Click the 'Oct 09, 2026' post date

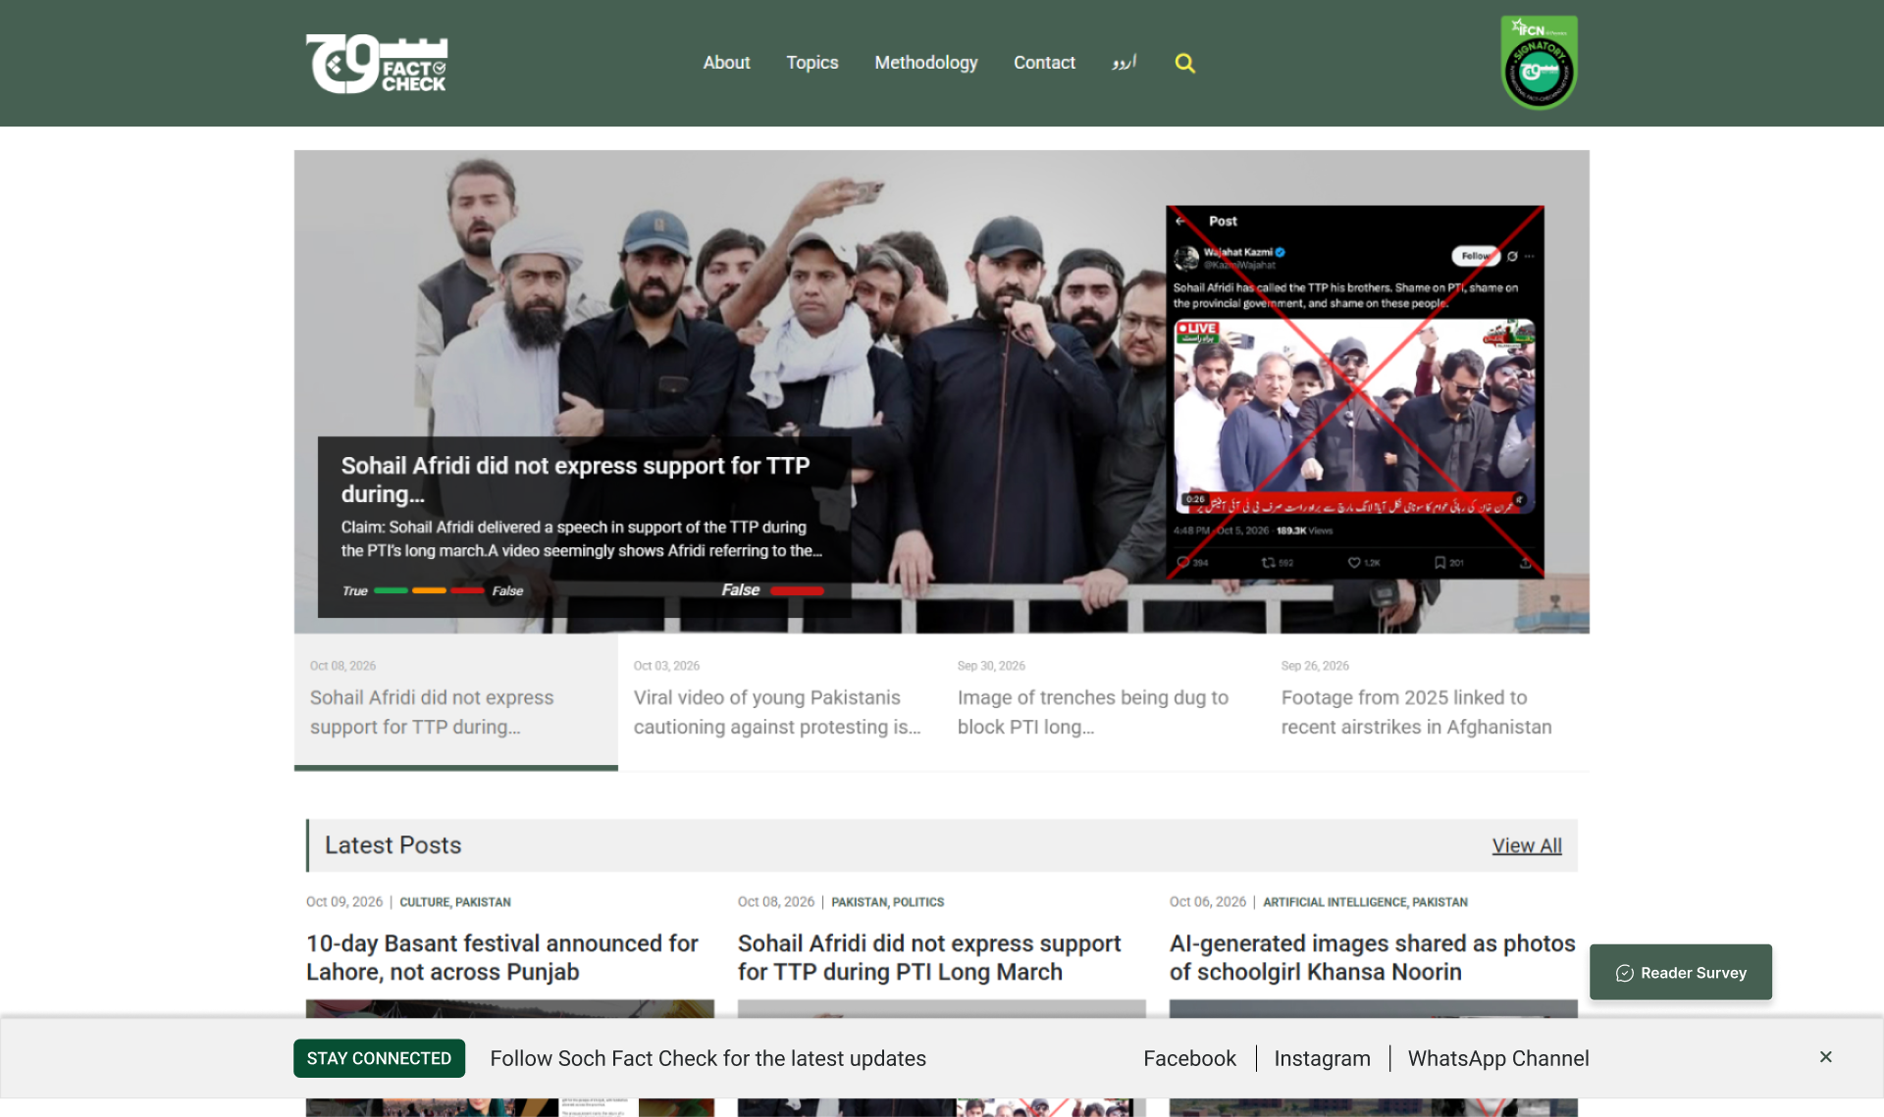click(x=344, y=902)
